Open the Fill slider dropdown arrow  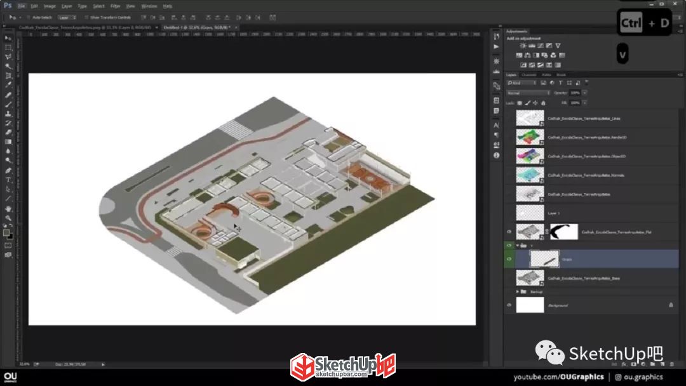point(584,103)
